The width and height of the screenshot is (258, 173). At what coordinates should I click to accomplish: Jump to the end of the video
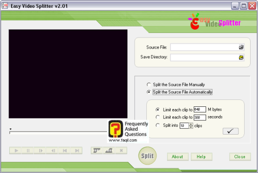[76, 150]
